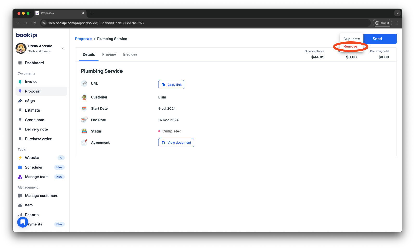This screenshot has height=249, width=415.
Task: Open browser three-dot menu
Action: [397, 23]
